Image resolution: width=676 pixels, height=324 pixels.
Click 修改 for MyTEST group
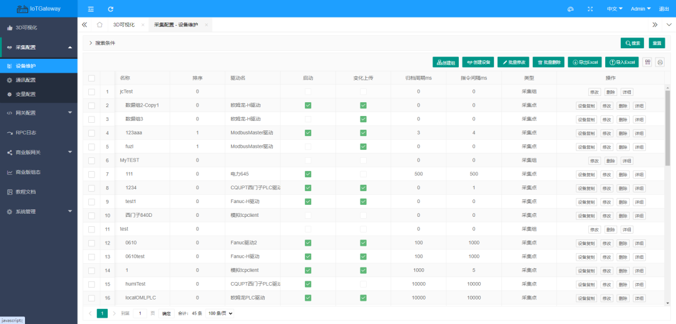[595, 160]
